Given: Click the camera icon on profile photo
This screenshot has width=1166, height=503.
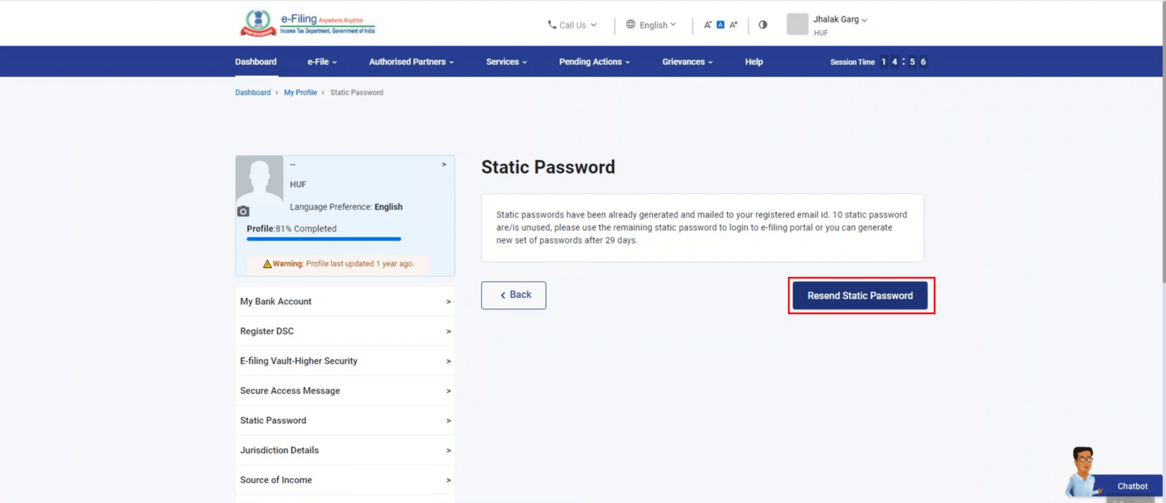Looking at the screenshot, I should (x=243, y=211).
